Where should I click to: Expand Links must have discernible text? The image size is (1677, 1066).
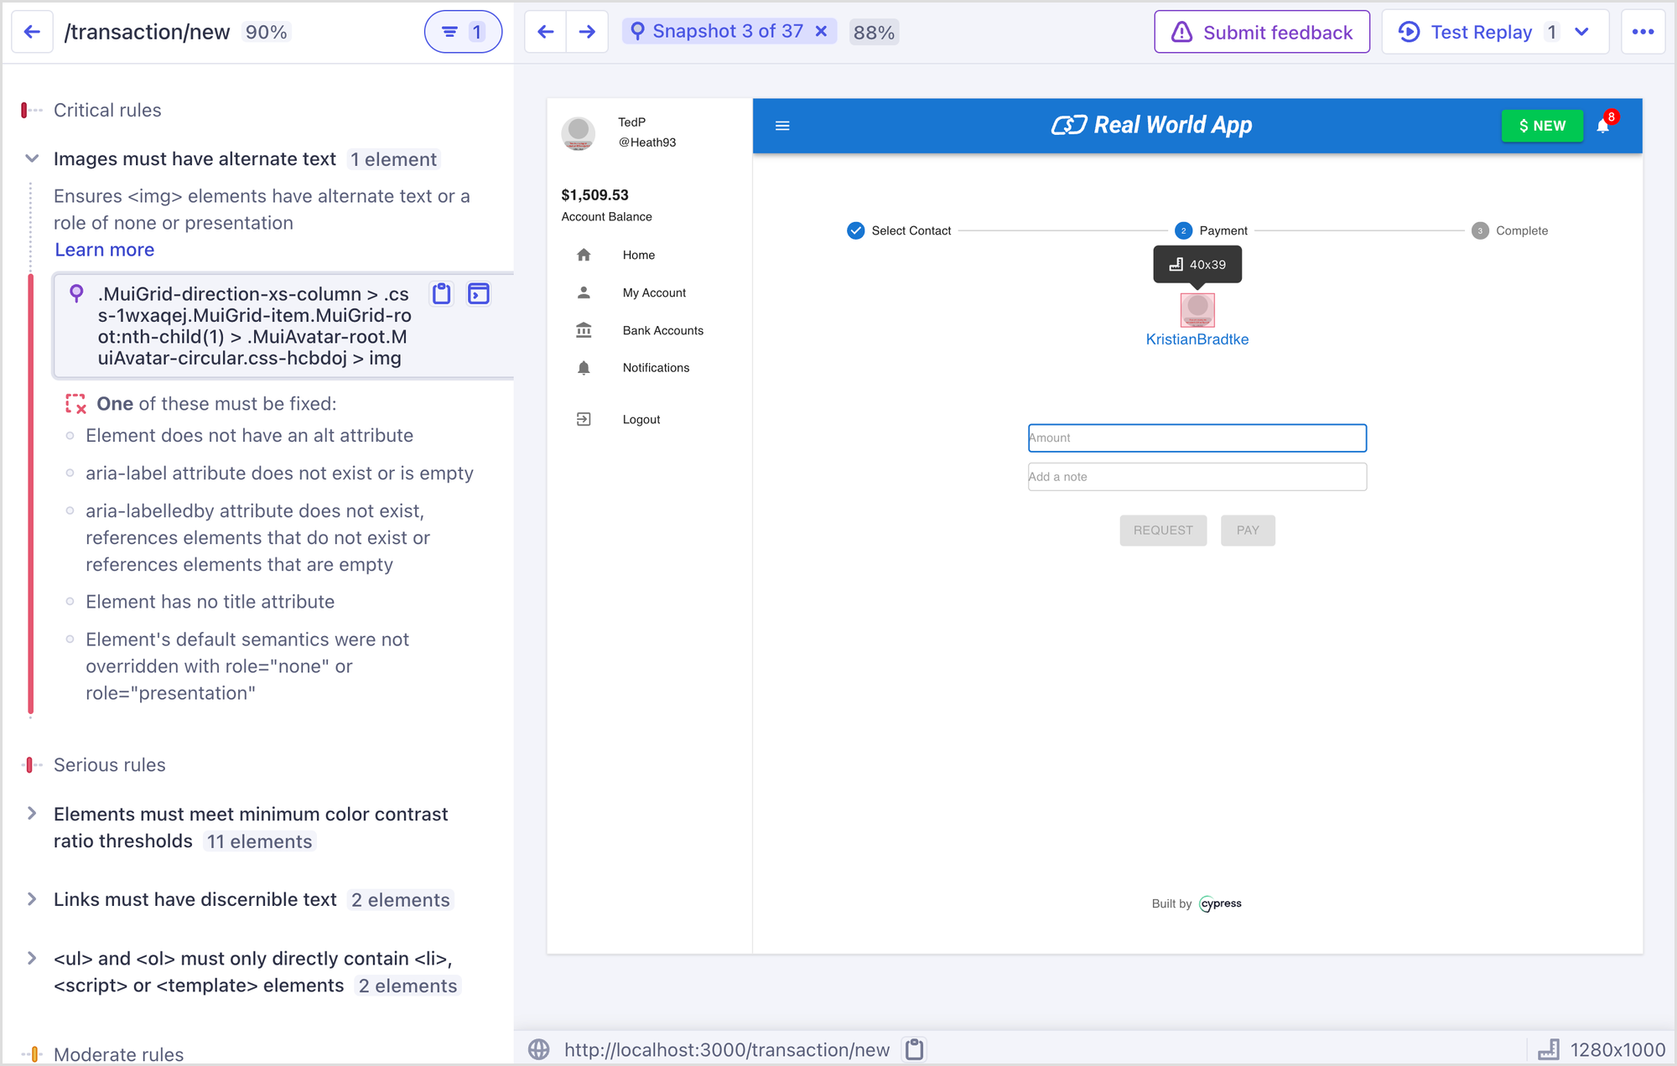point(32,898)
